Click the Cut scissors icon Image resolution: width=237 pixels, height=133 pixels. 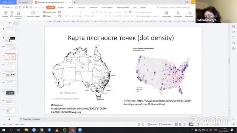pos(12,12)
